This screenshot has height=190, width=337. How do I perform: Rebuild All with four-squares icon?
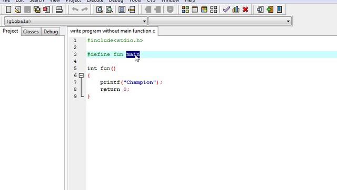point(214,9)
